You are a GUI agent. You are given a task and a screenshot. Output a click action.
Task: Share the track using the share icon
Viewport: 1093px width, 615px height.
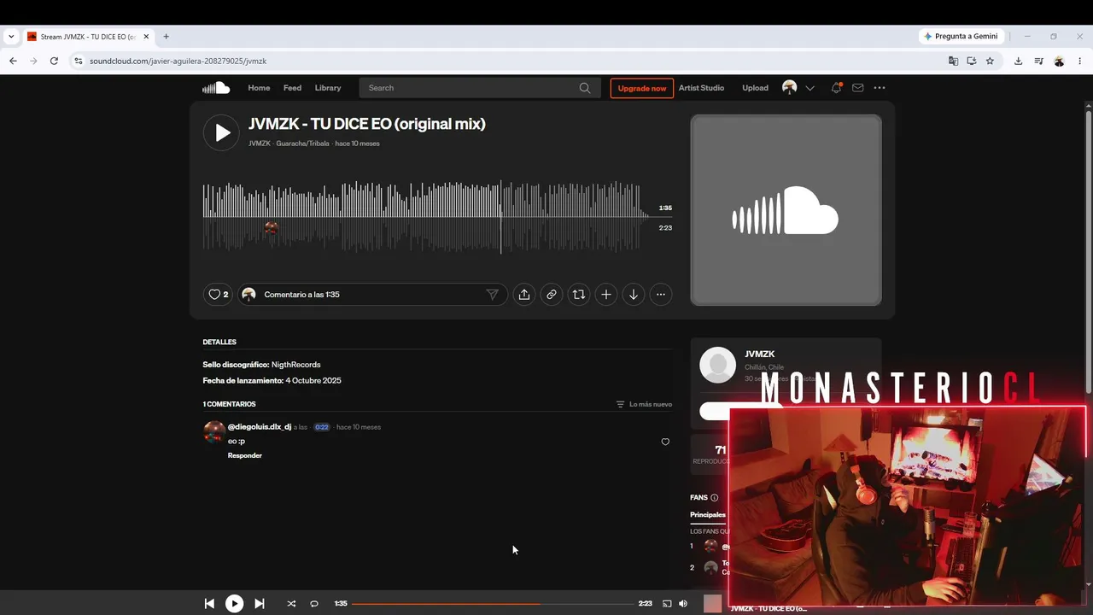point(524,295)
